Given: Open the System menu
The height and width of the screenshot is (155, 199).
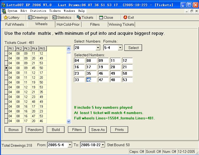Looking at the screenshot, I should (x=12, y=11).
